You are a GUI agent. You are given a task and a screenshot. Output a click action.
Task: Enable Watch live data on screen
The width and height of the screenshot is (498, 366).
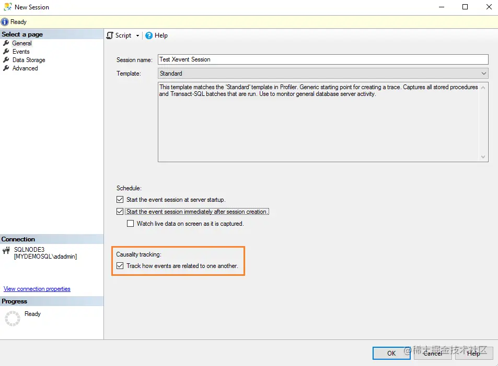click(130, 223)
